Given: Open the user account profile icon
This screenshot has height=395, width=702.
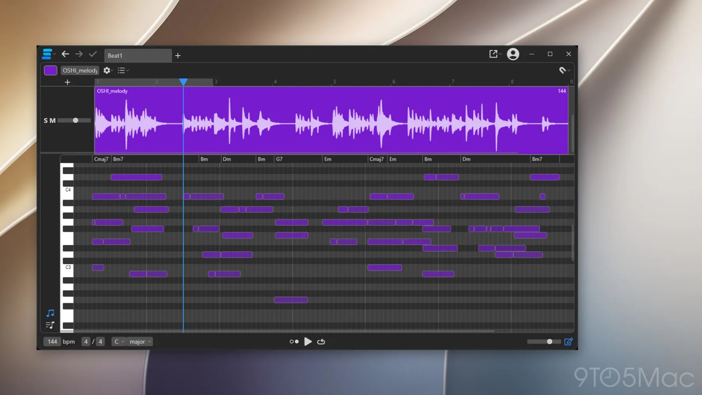Looking at the screenshot, I should [x=513, y=54].
